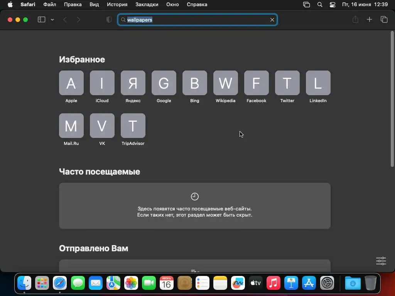This screenshot has height=296, width=395.
Task: Open Downloads folder in the Dock
Action: coord(353,283)
